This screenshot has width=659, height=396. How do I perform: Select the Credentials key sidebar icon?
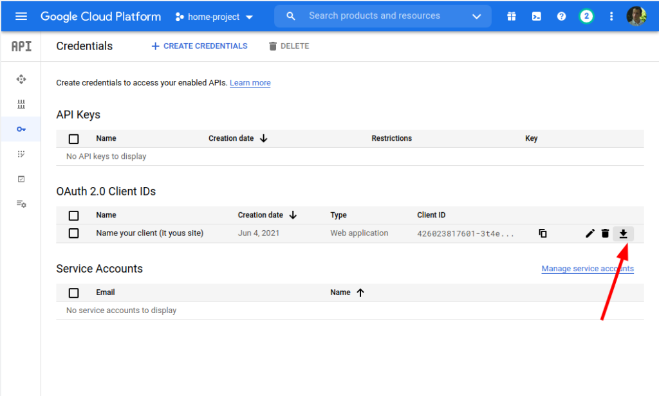point(21,129)
